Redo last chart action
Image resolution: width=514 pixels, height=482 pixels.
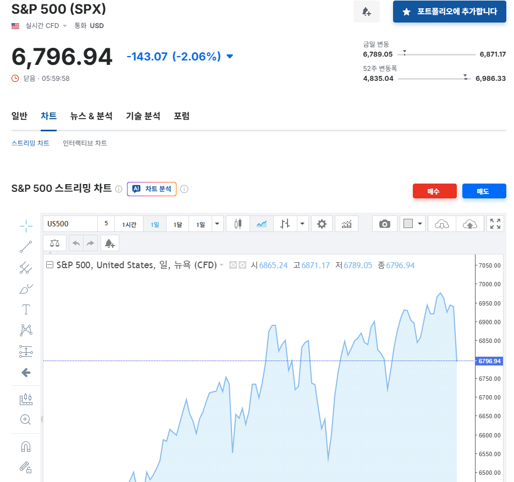click(x=91, y=243)
